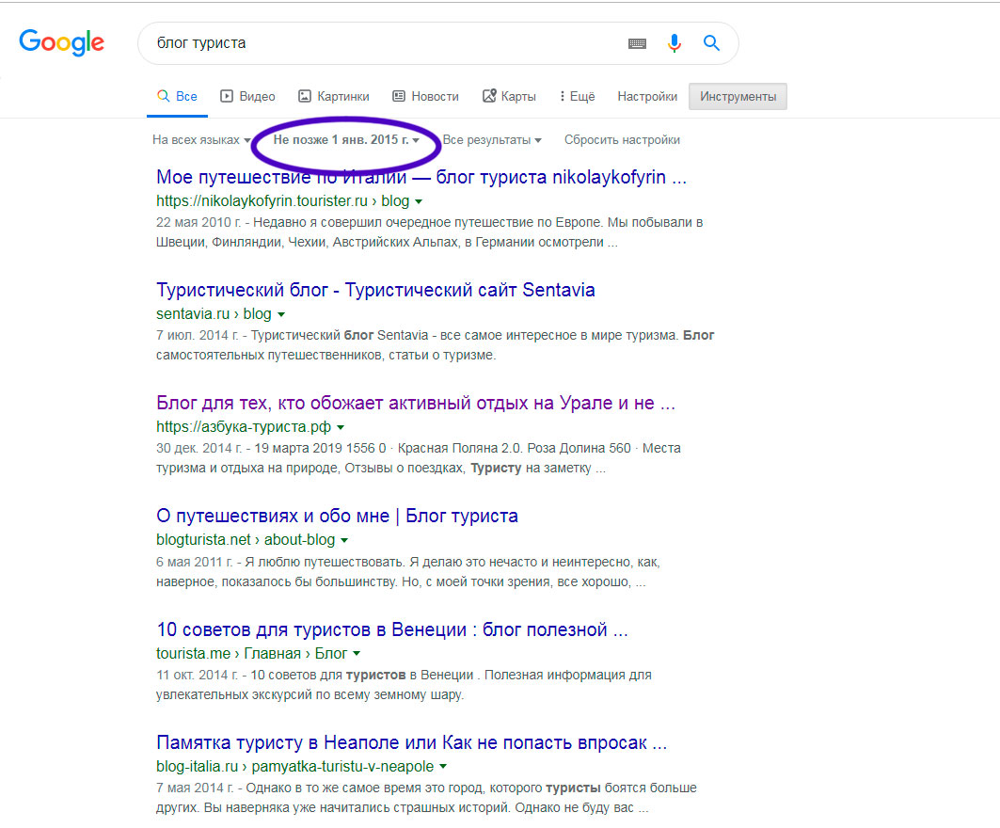Click Сбросить настройки link
The image size is (1000, 828).
(622, 139)
